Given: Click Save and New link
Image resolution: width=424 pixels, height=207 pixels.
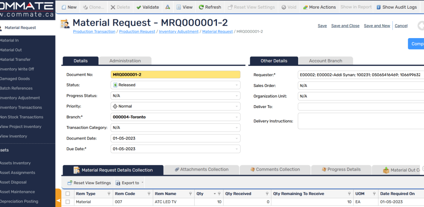Looking at the screenshot, I should [377, 26].
